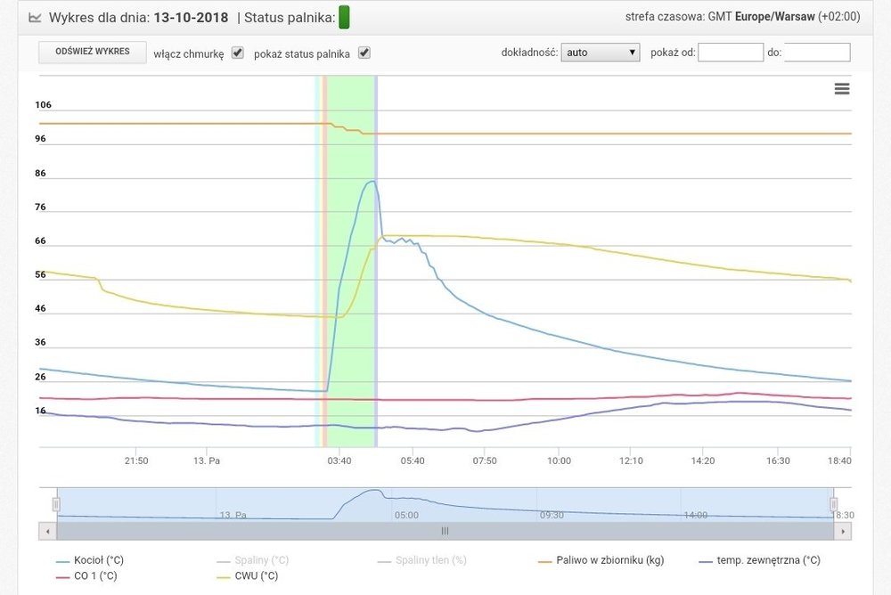
Task: Click the right navigator range handle
Action: (x=834, y=504)
